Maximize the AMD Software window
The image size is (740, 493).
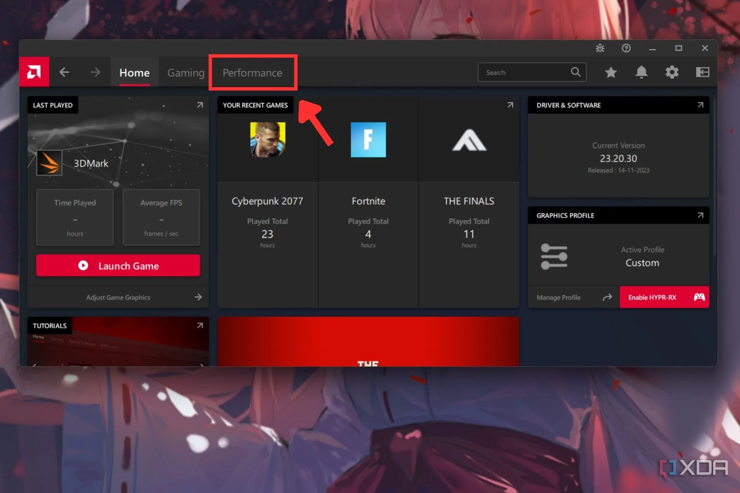[x=679, y=48]
